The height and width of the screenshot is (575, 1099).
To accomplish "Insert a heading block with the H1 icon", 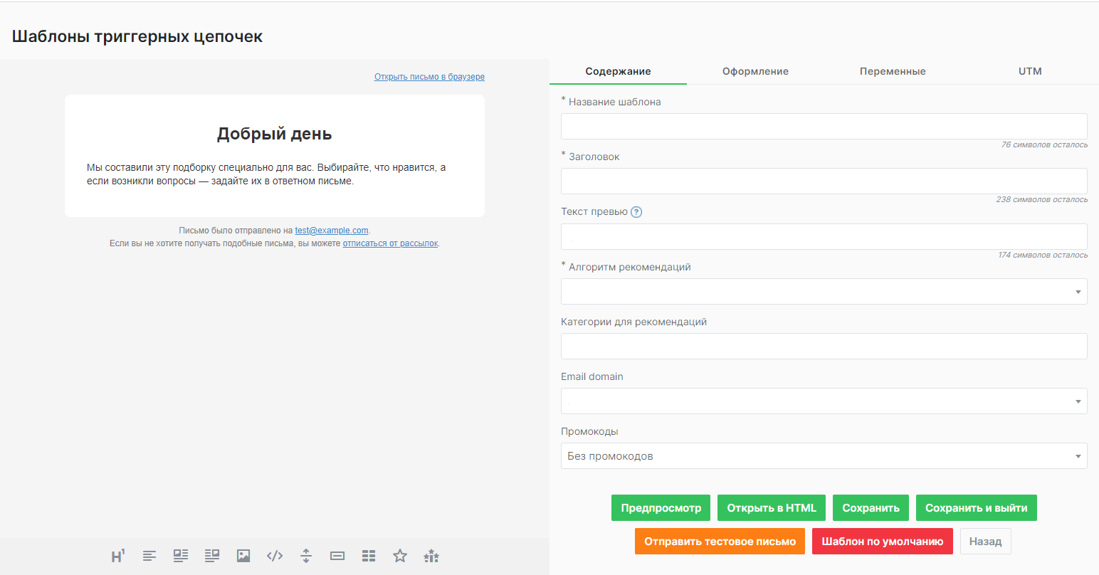I will 117,556.
